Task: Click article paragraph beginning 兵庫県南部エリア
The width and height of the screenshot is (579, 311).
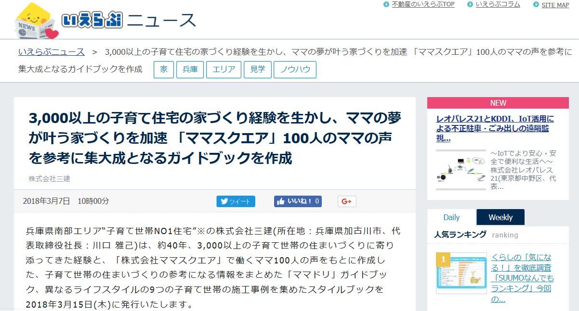Action: click(x=214, y=268)
